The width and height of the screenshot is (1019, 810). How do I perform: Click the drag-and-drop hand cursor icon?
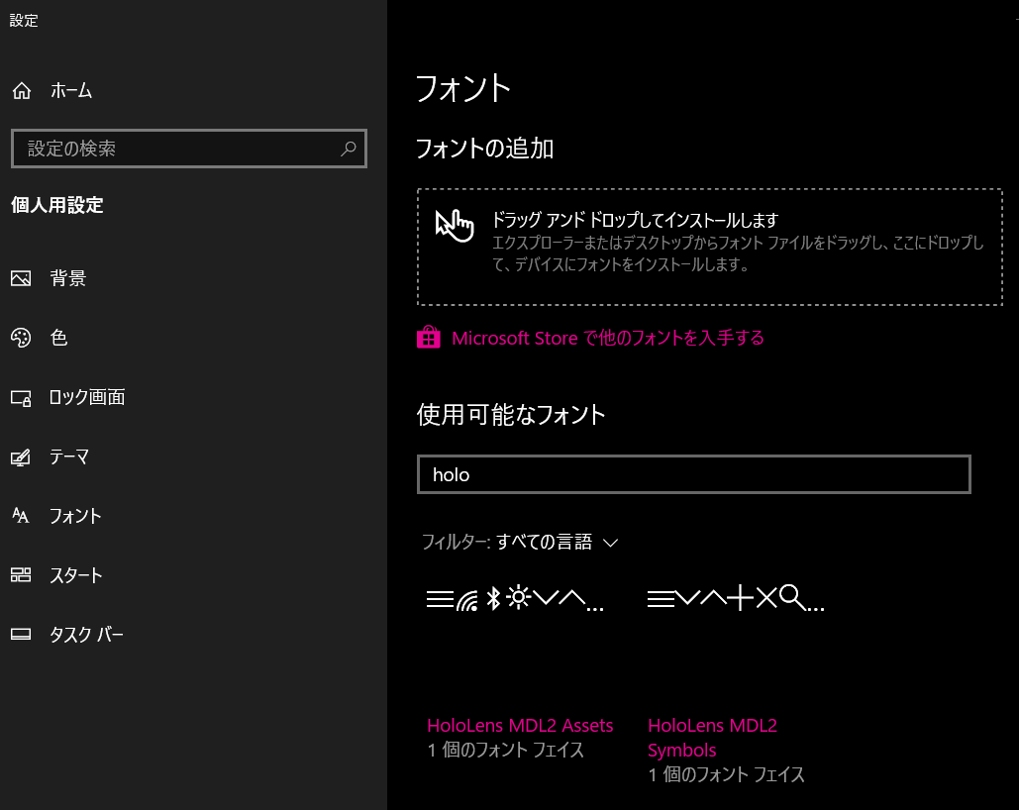[455, 225]
